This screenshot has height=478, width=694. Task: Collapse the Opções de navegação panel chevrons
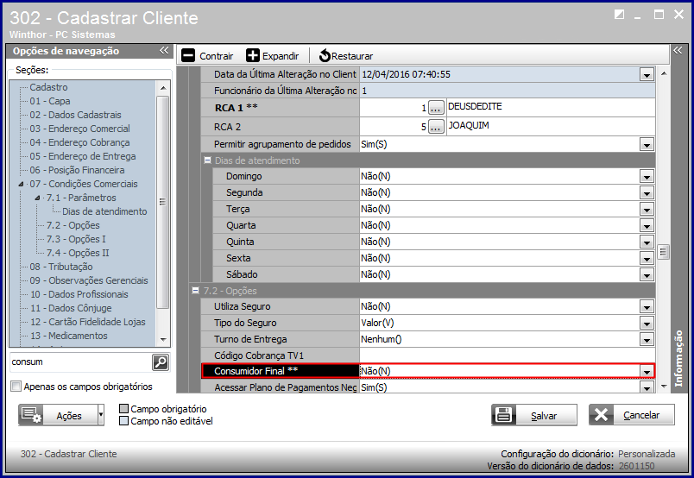coord(164,50)
